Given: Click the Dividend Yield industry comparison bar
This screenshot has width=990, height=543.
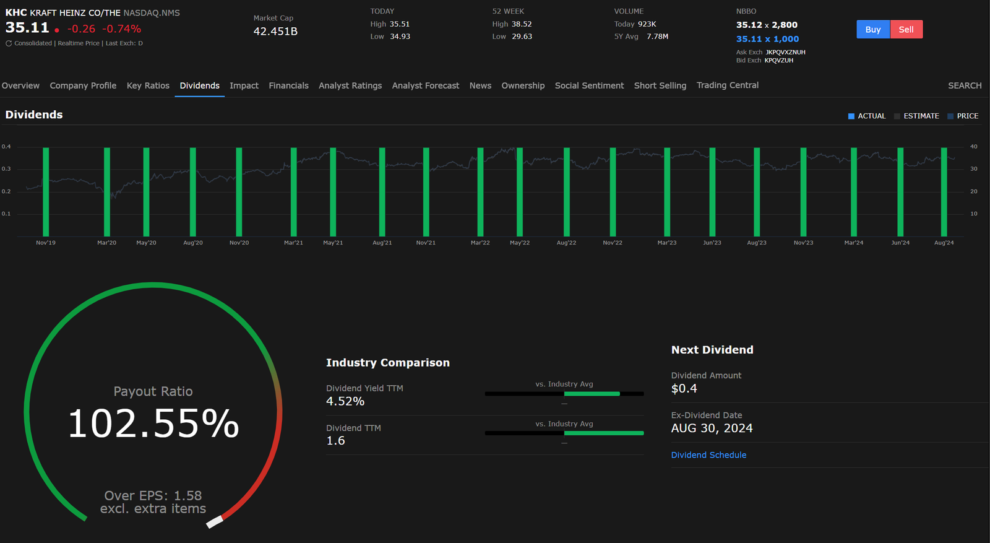Looking at the screenshot, I should click(x=592, y=394).
